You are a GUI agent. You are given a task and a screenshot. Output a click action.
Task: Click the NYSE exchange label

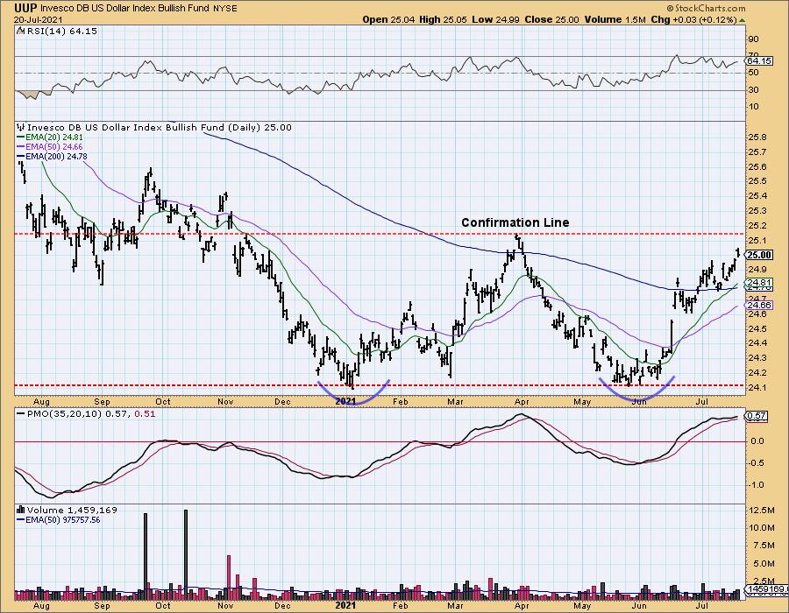(225, 9)
